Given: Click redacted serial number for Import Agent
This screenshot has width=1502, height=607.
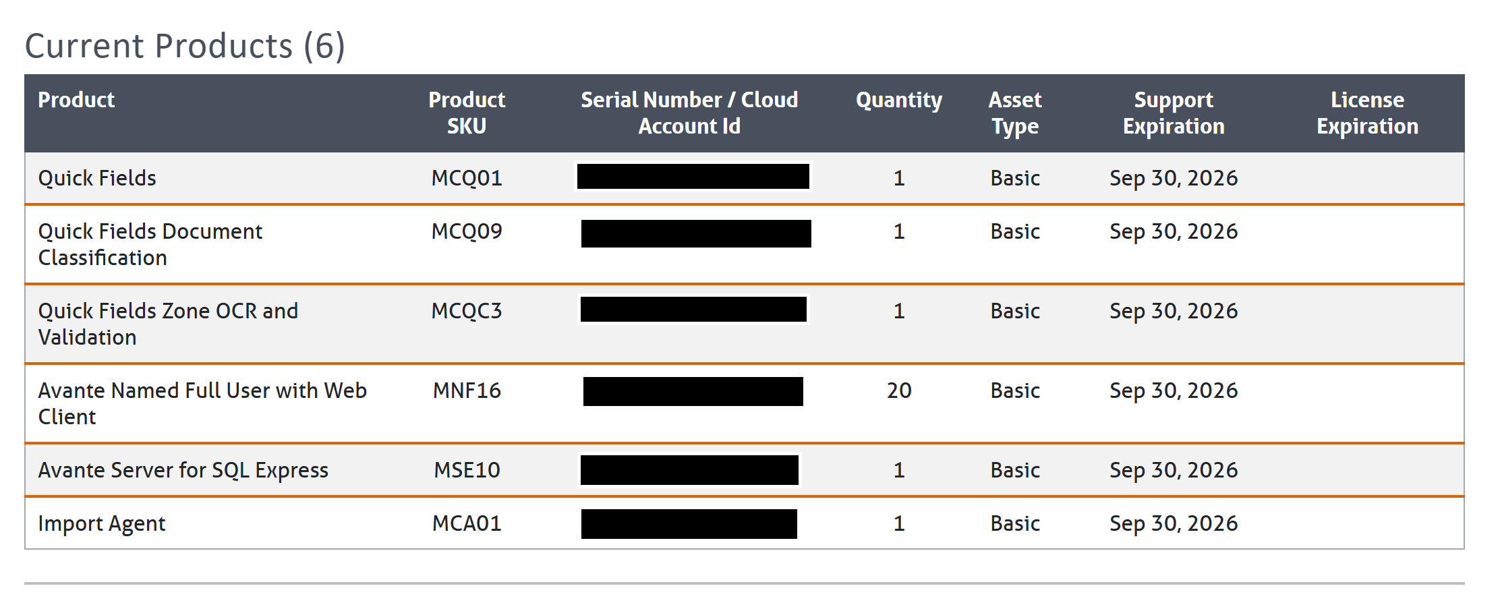Looking at the screenshot, I should (x=689, y=524).
